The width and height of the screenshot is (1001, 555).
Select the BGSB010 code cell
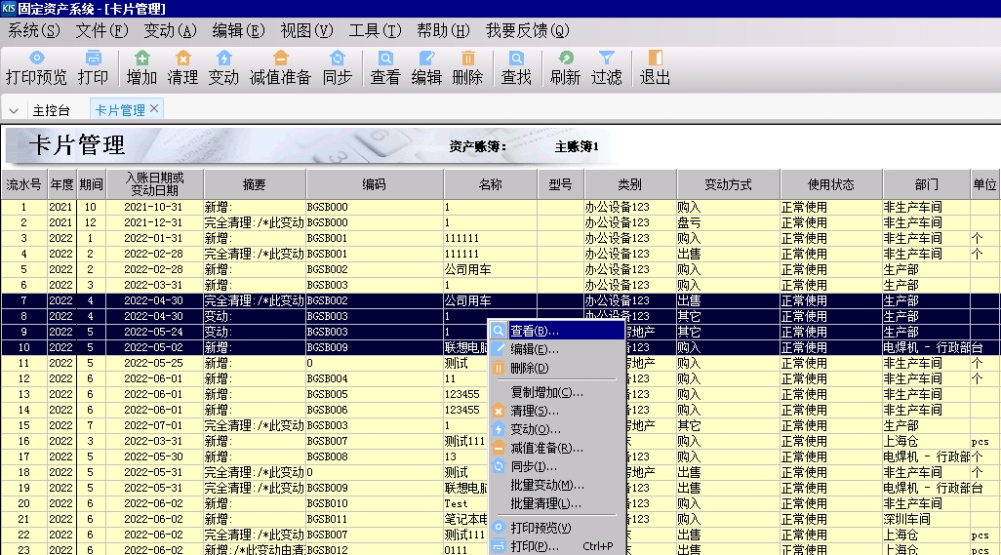click(x=374, y=503)
